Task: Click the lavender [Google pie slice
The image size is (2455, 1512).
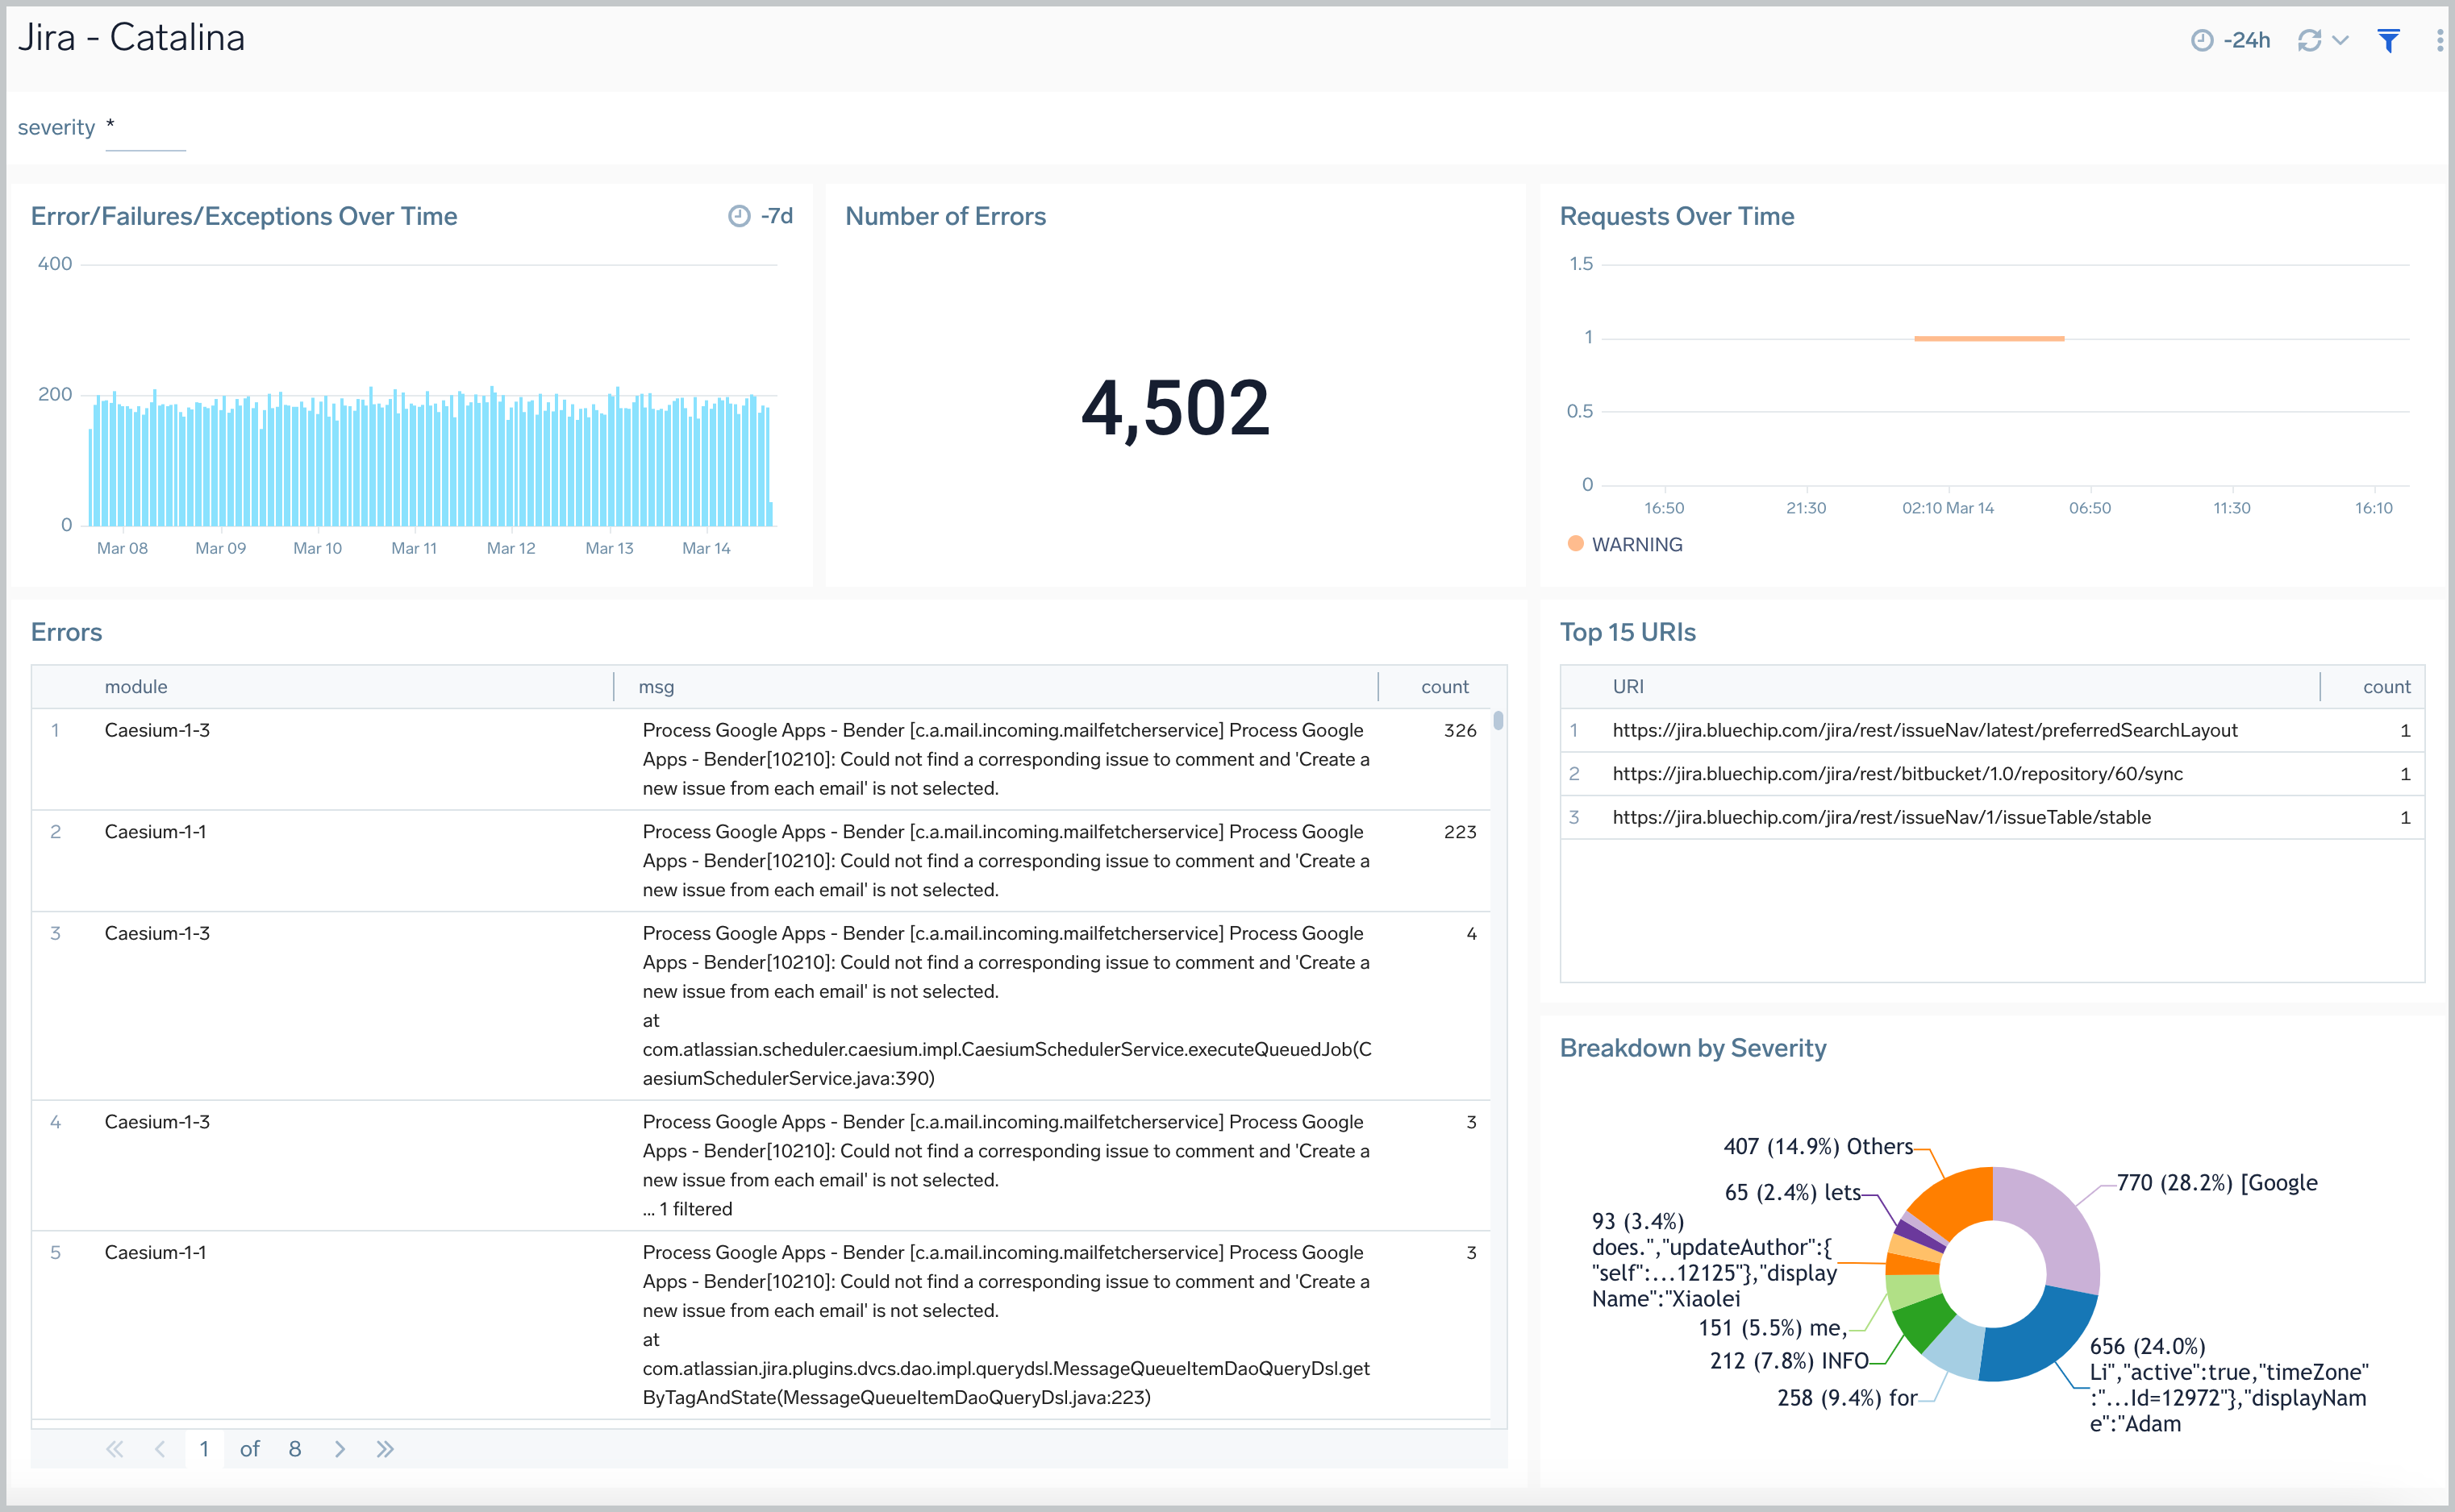Action: coord(2054,1224)
